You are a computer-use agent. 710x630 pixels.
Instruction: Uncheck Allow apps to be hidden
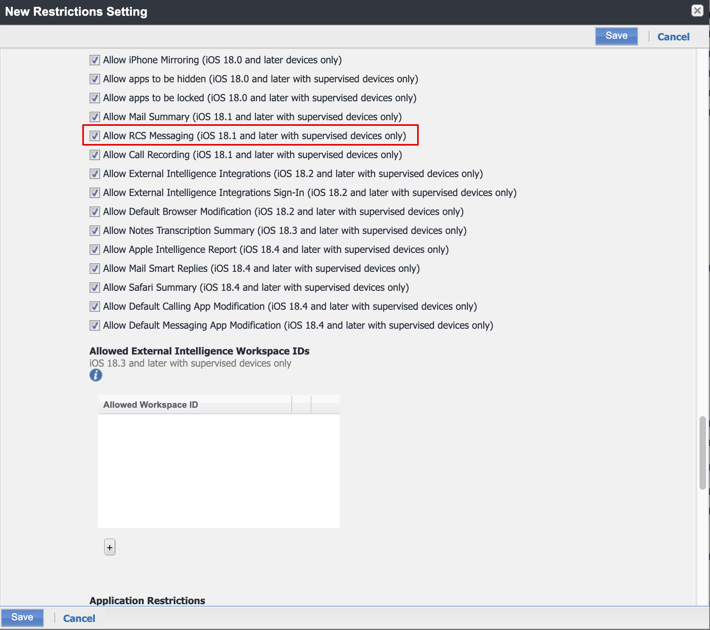pyautogui.click(x=94, y=79)
